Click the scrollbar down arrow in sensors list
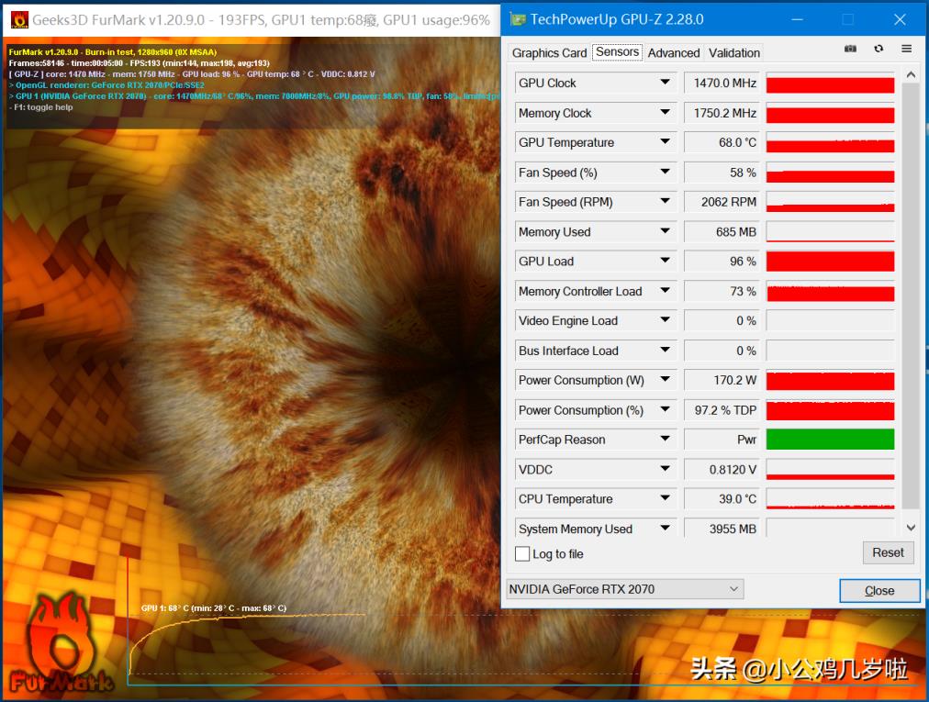Viewport: 929px width, 702px height. pos(911,528)
